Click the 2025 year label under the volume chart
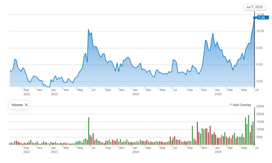The height and width of the screenshot is (163, 272). (218, 152)
